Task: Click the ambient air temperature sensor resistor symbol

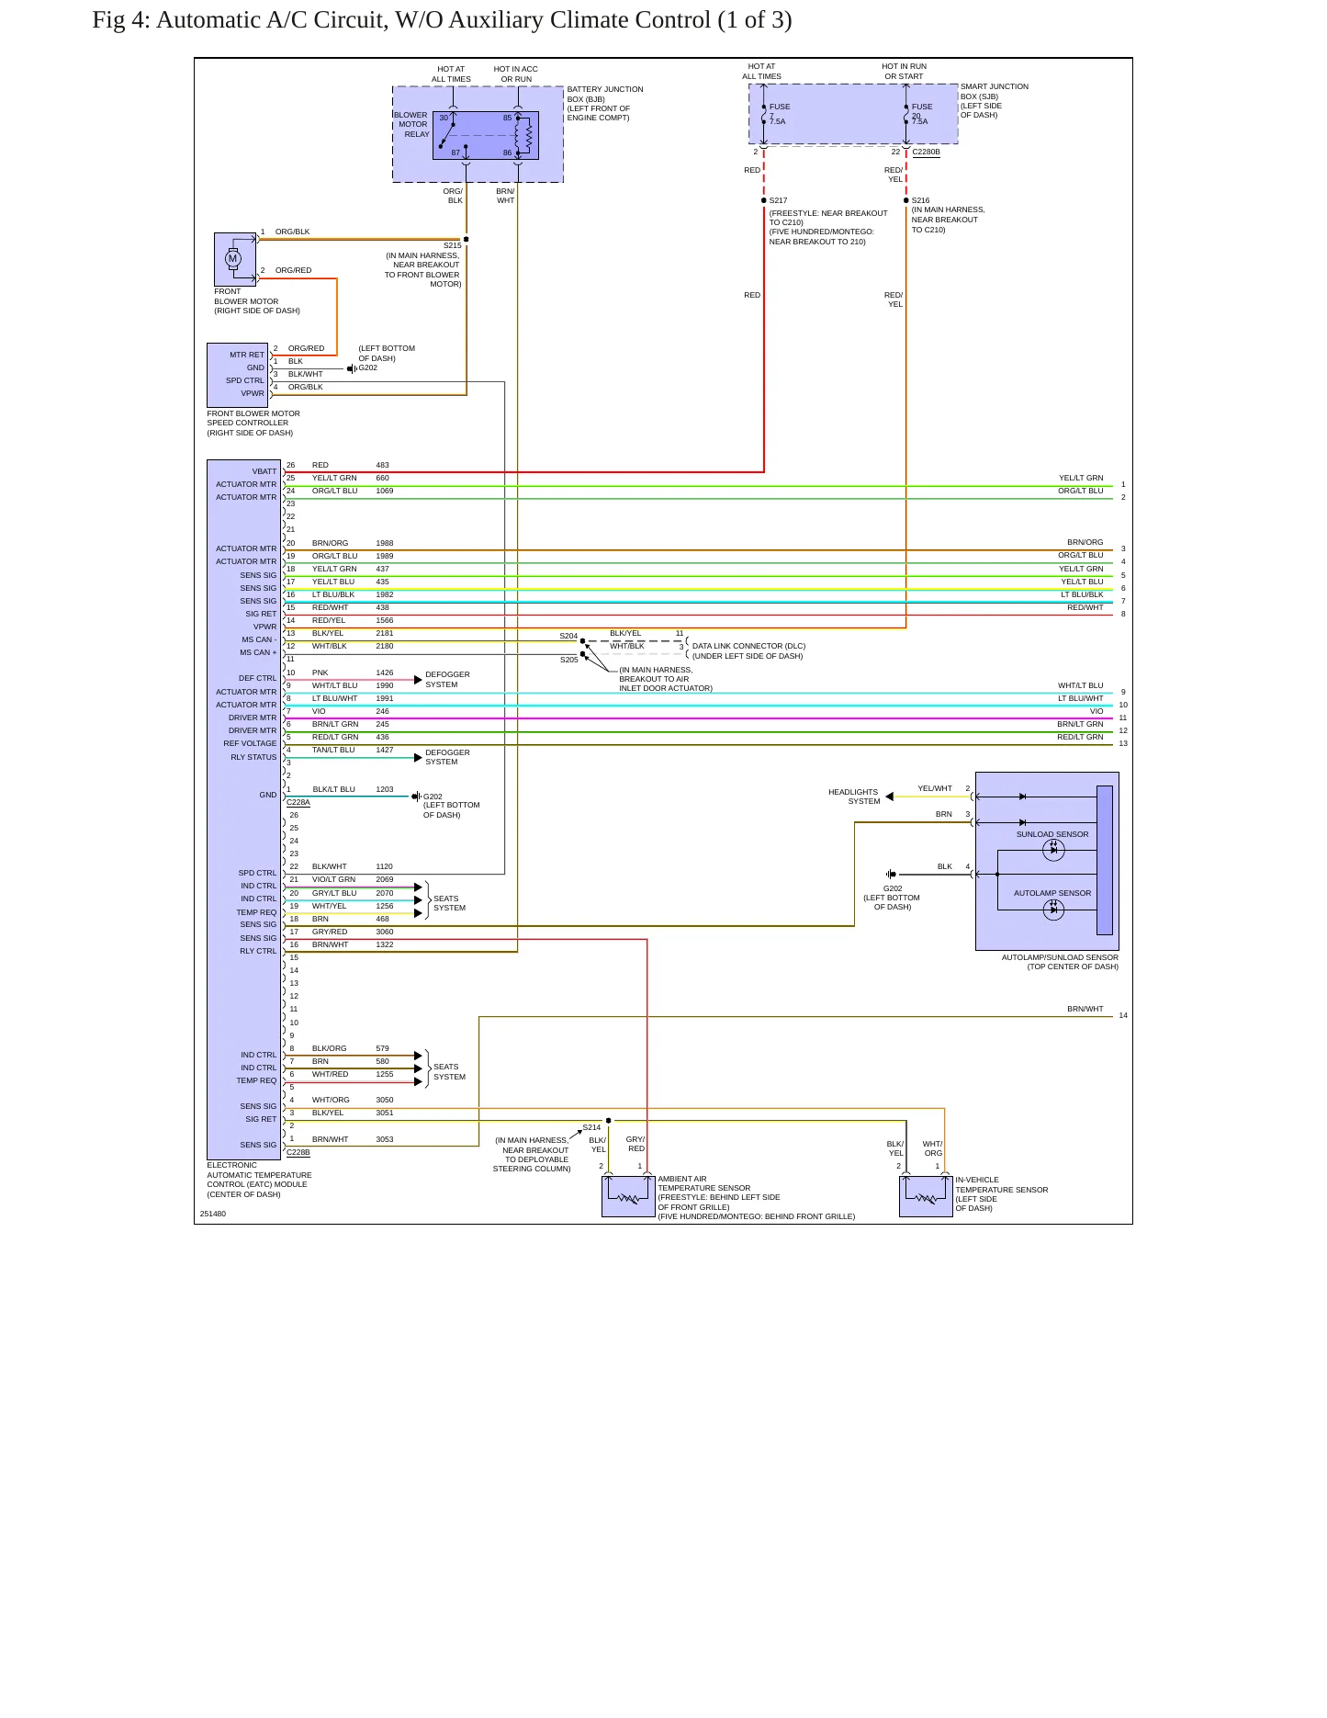Action: click(x=628, y=1198)
